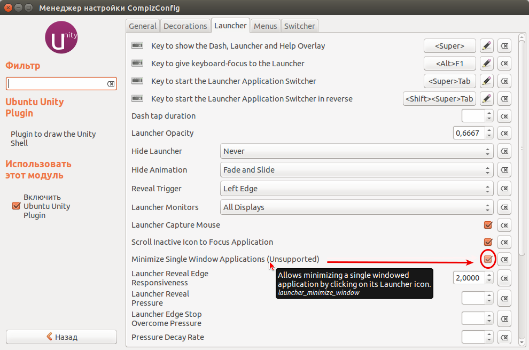Open the Reveal Trigger dropdown
This screenshot has height=350, width=529.
(x=356, y=189)
